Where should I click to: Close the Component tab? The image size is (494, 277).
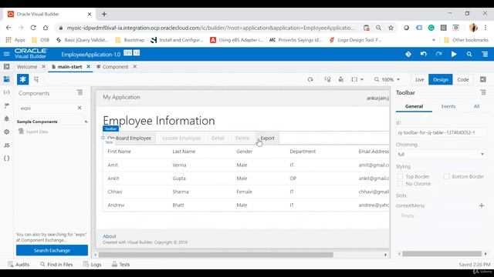click(134, 67)
